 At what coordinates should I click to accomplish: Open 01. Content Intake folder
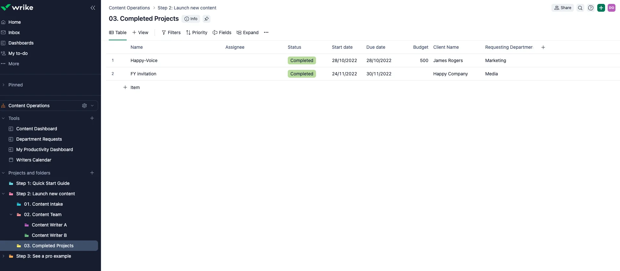pos(43,204)
